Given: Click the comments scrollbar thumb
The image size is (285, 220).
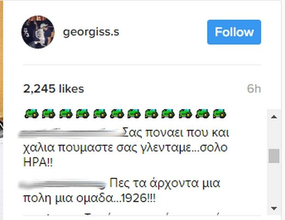Looking at the screenshot, I should click(274, 156).
